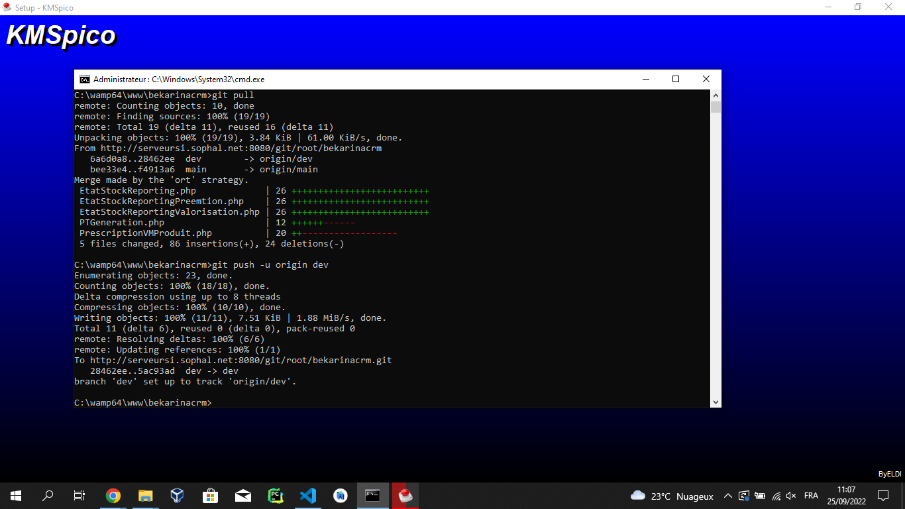Click the cmd.exe icon in the taskbar
This screenshot has width=905, height=509.
click(x=373, y=496)
